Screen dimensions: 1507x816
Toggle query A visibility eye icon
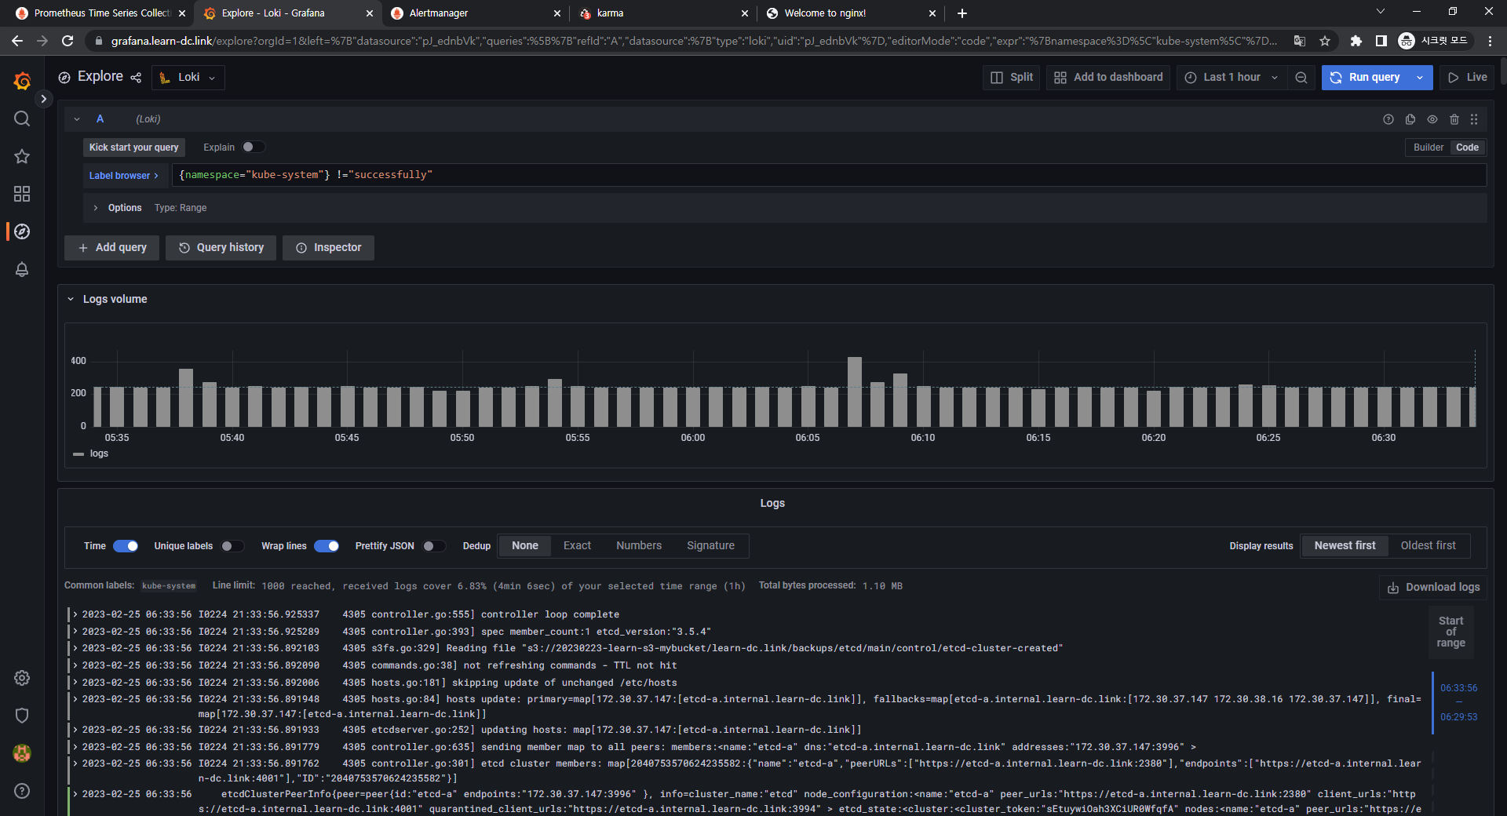click(x=1432, y=119)
